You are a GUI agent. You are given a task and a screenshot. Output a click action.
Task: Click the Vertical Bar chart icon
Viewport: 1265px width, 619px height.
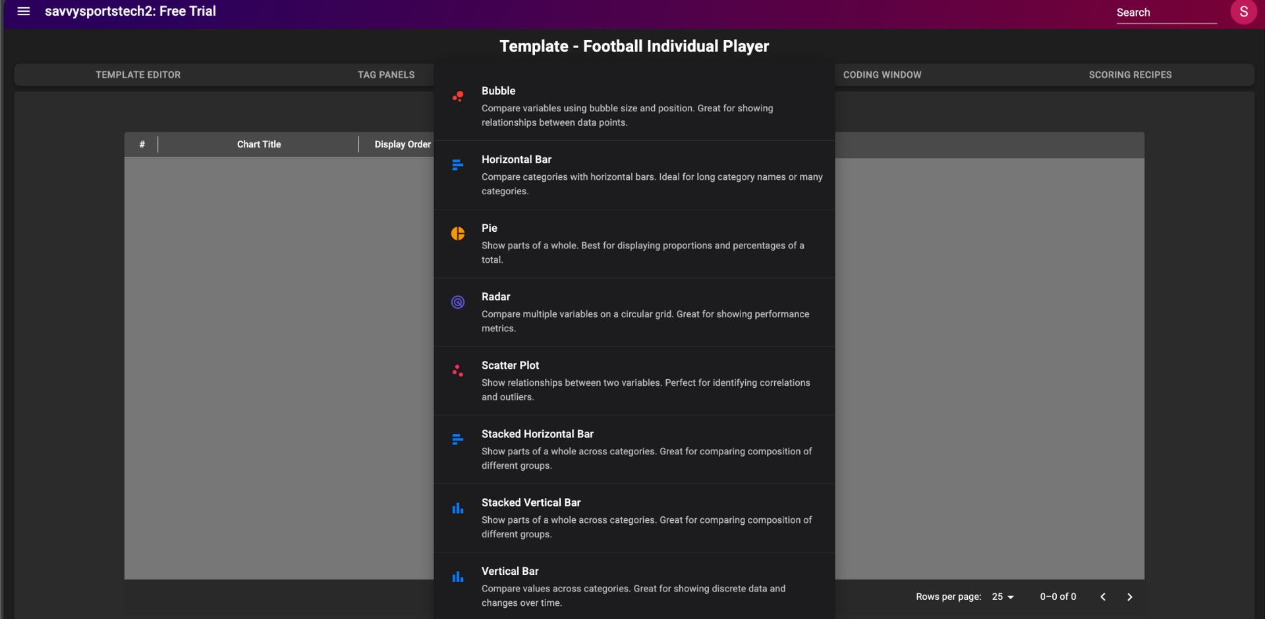point(458,577)
